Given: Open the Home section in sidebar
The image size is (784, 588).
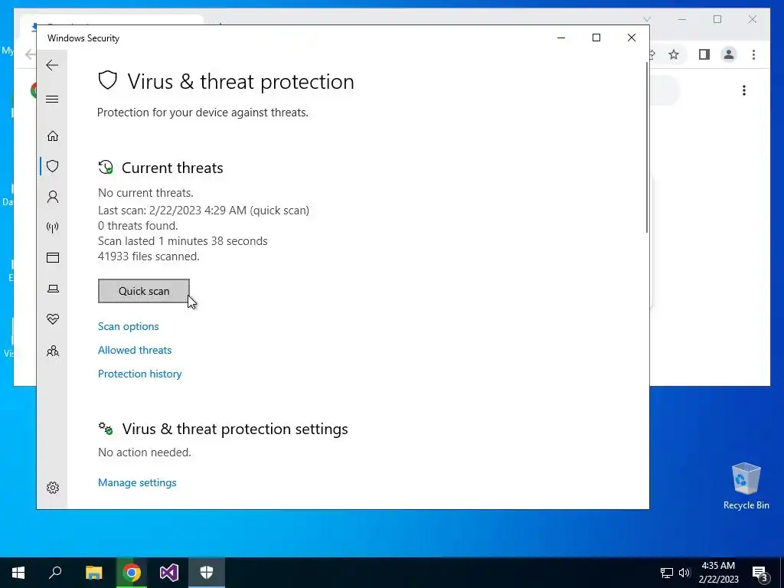Looking at the screenshot, I should click(x=53, y=136).
